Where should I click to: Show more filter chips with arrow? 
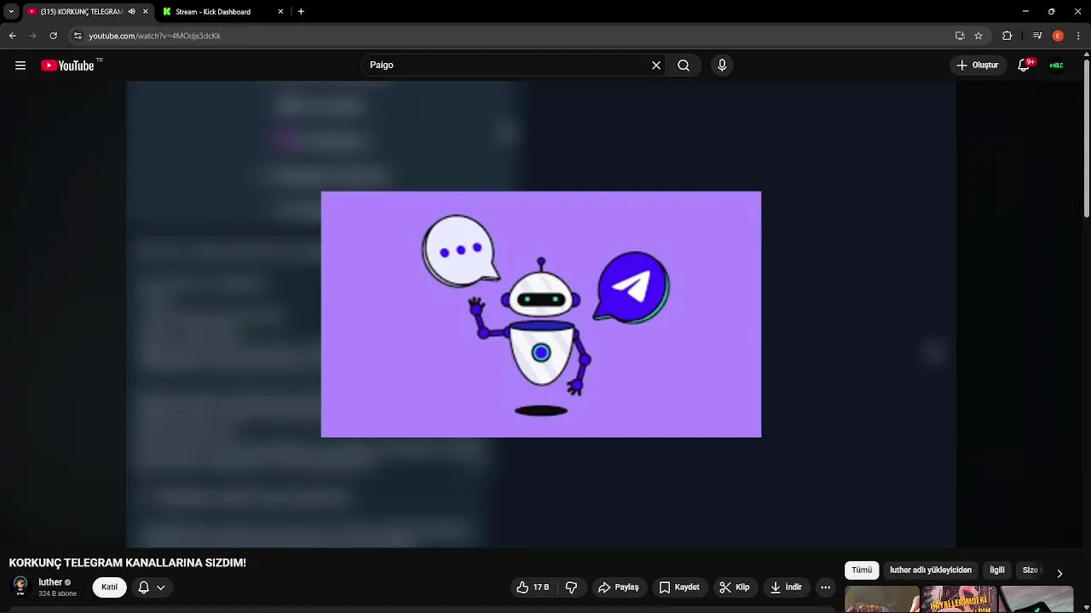[x=1059, y=573]
